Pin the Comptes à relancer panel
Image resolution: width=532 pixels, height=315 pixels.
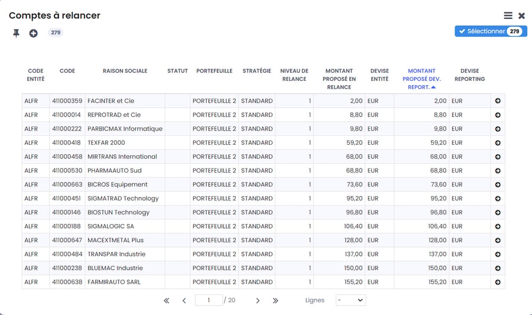(16, 33)
